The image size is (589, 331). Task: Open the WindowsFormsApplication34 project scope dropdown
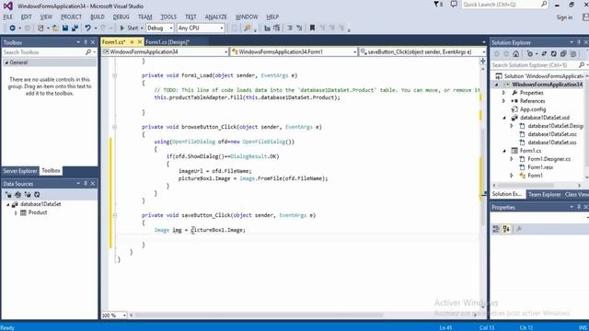click(x=225, y=52)
